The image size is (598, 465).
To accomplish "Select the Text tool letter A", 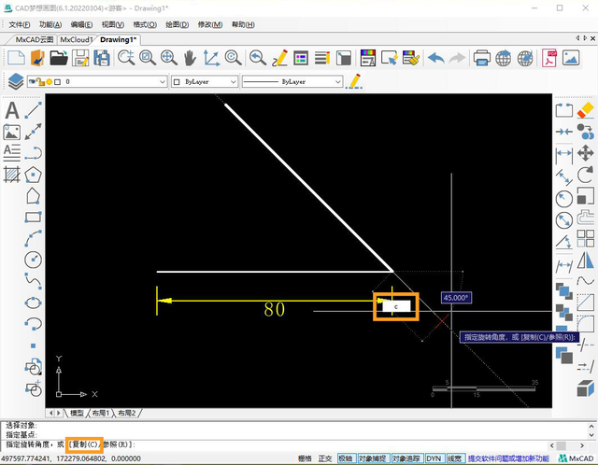I will [12, 110].
